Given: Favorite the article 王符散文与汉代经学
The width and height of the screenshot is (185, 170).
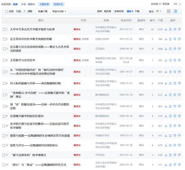Looking at the screenshot, I should click(175, 60).
